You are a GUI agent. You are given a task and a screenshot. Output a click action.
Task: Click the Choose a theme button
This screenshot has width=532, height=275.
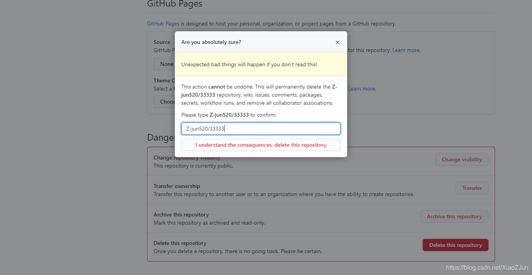tap(165, 102)
